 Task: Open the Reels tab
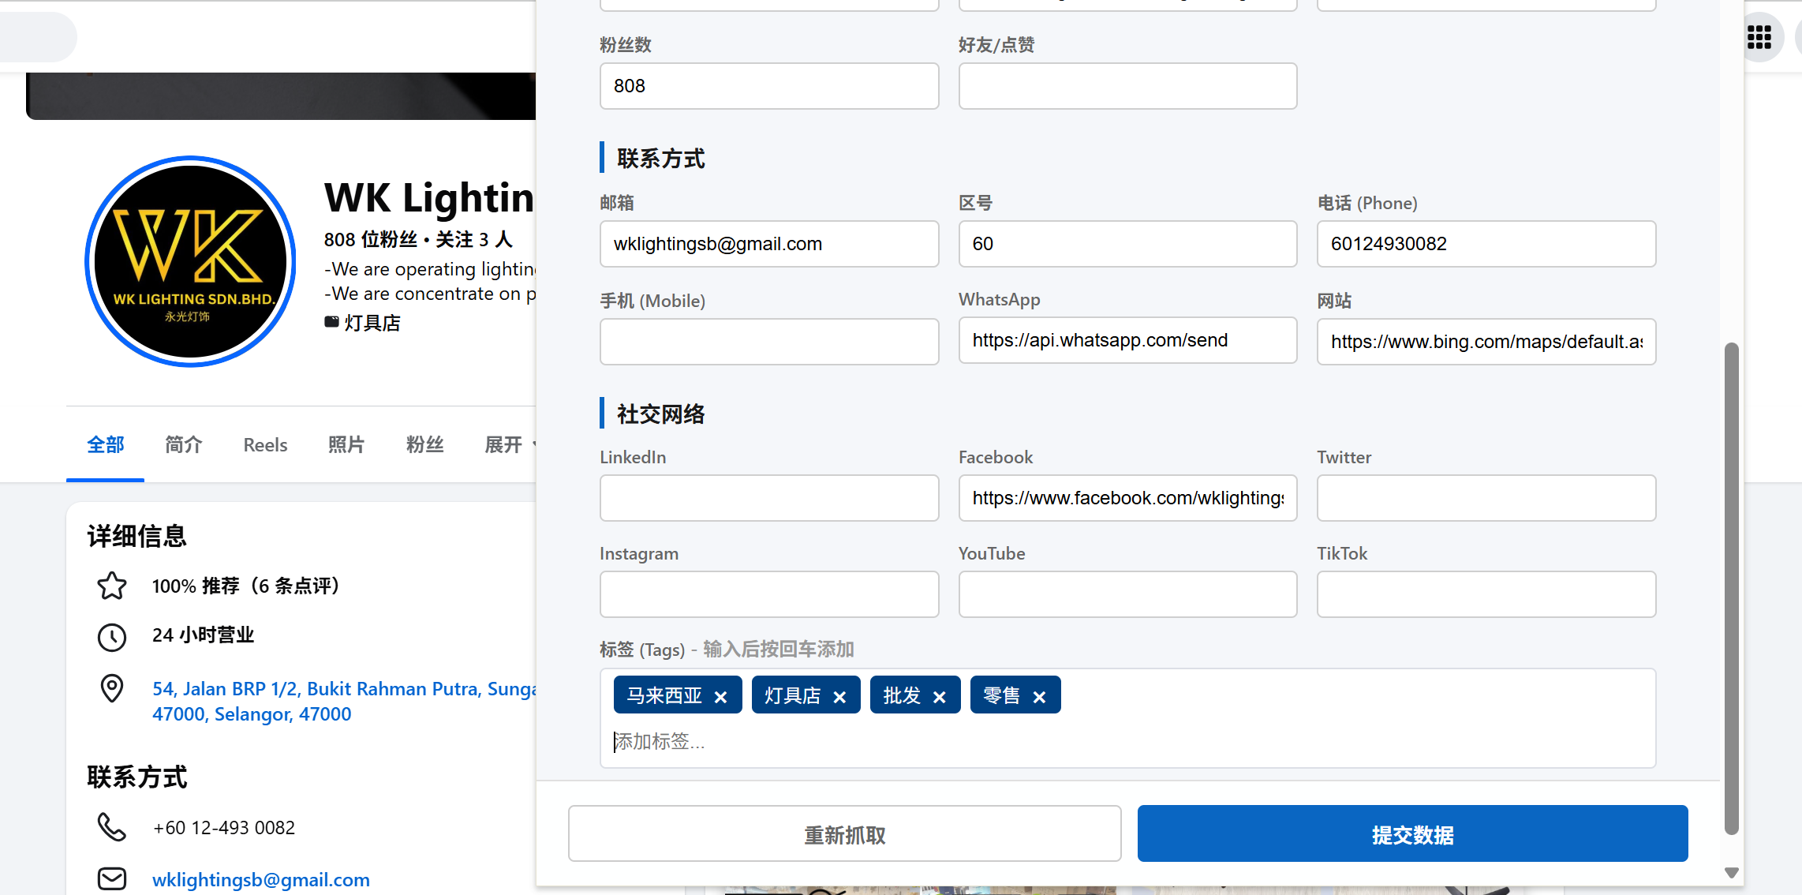coord(265,444)
